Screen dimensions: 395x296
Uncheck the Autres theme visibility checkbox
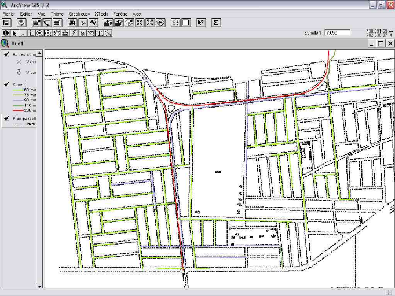6,54
